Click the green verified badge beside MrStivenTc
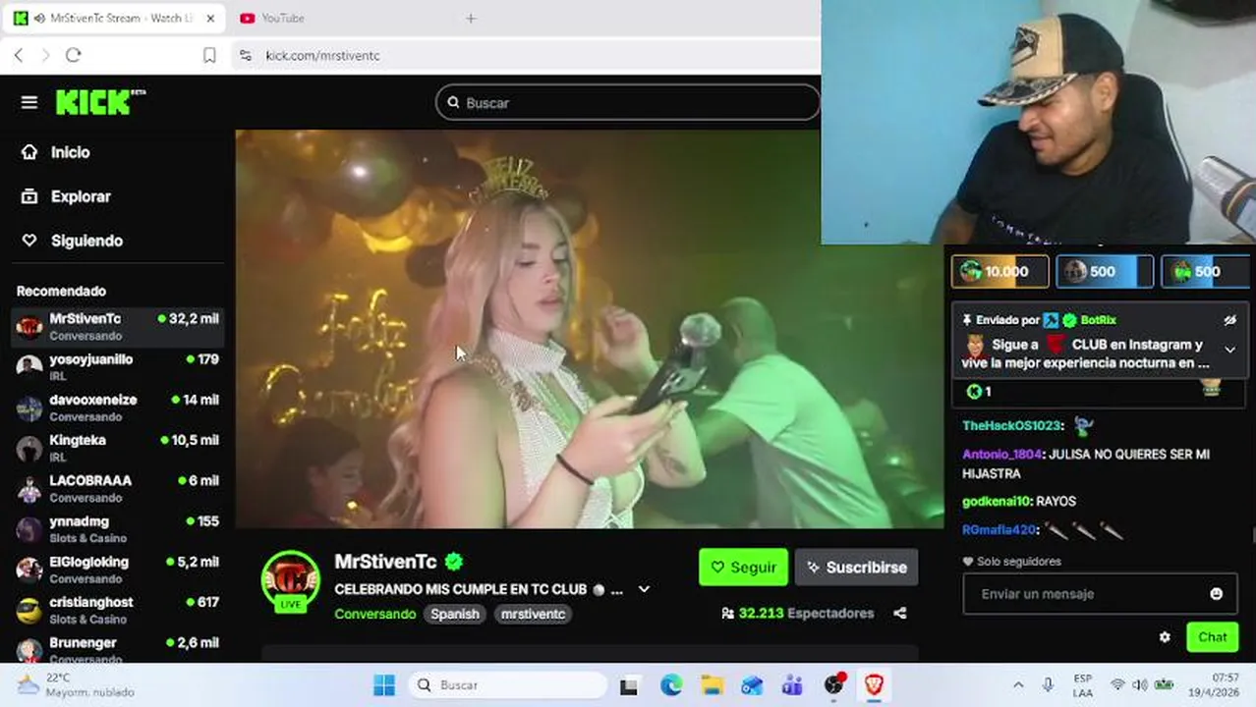 pyautogui.click(x=453, y=562)
